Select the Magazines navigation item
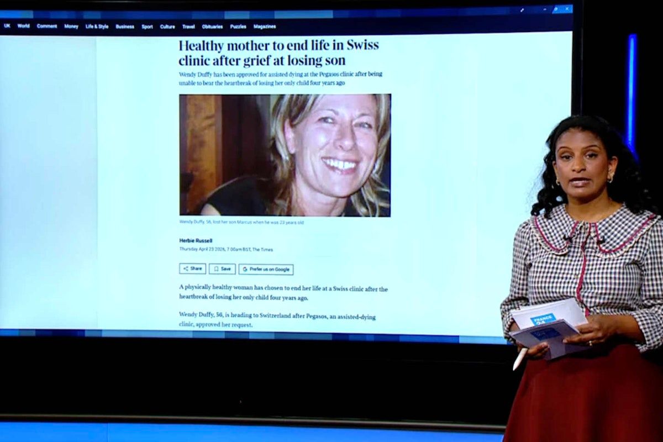This screenshot has height=442, width=663. click(x=265, y=27)
